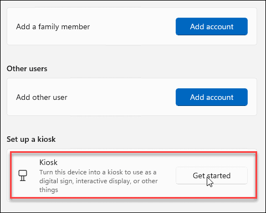Click the kiosk description 'Turn this device into a kiosk'
Screen dimensions: 266x213
[98, 181]
